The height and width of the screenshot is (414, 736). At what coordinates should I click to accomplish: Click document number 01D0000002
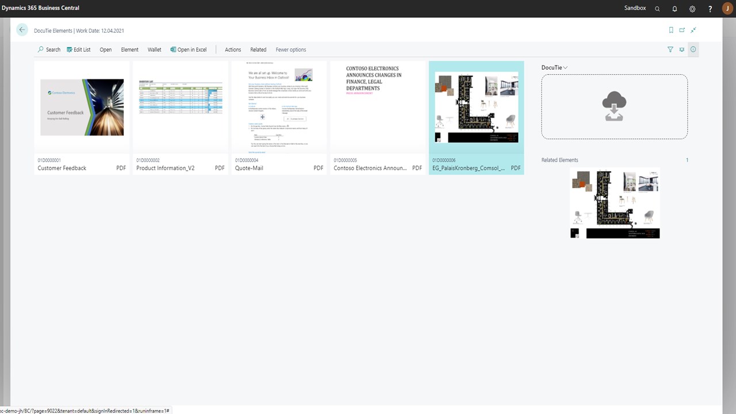148,160
